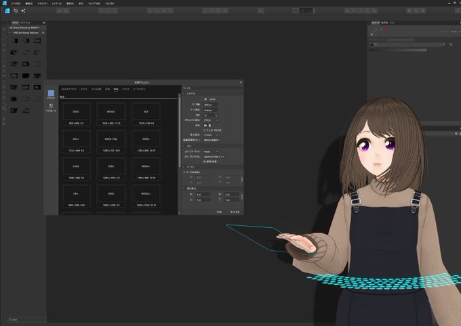Select the WXGA 720p preset
The height and width of the screenshot is (326, 461).
(111, 141)
